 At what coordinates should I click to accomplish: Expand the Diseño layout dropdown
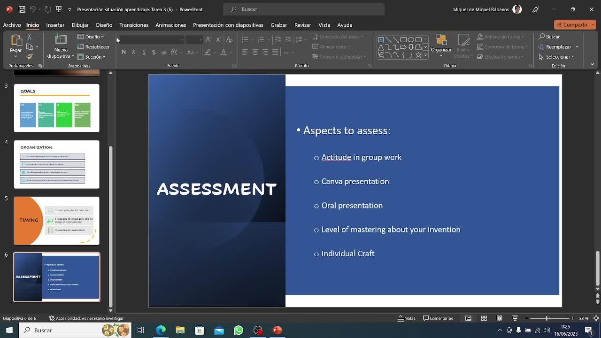(91, 37)
